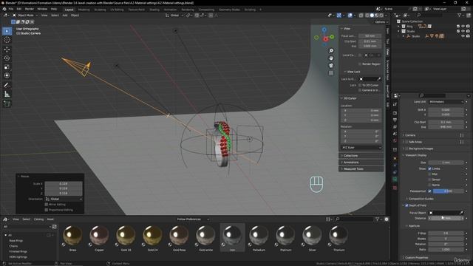473x266 pixels.
Task: Expand the Composition Guides panel
Action: [420, 199]
